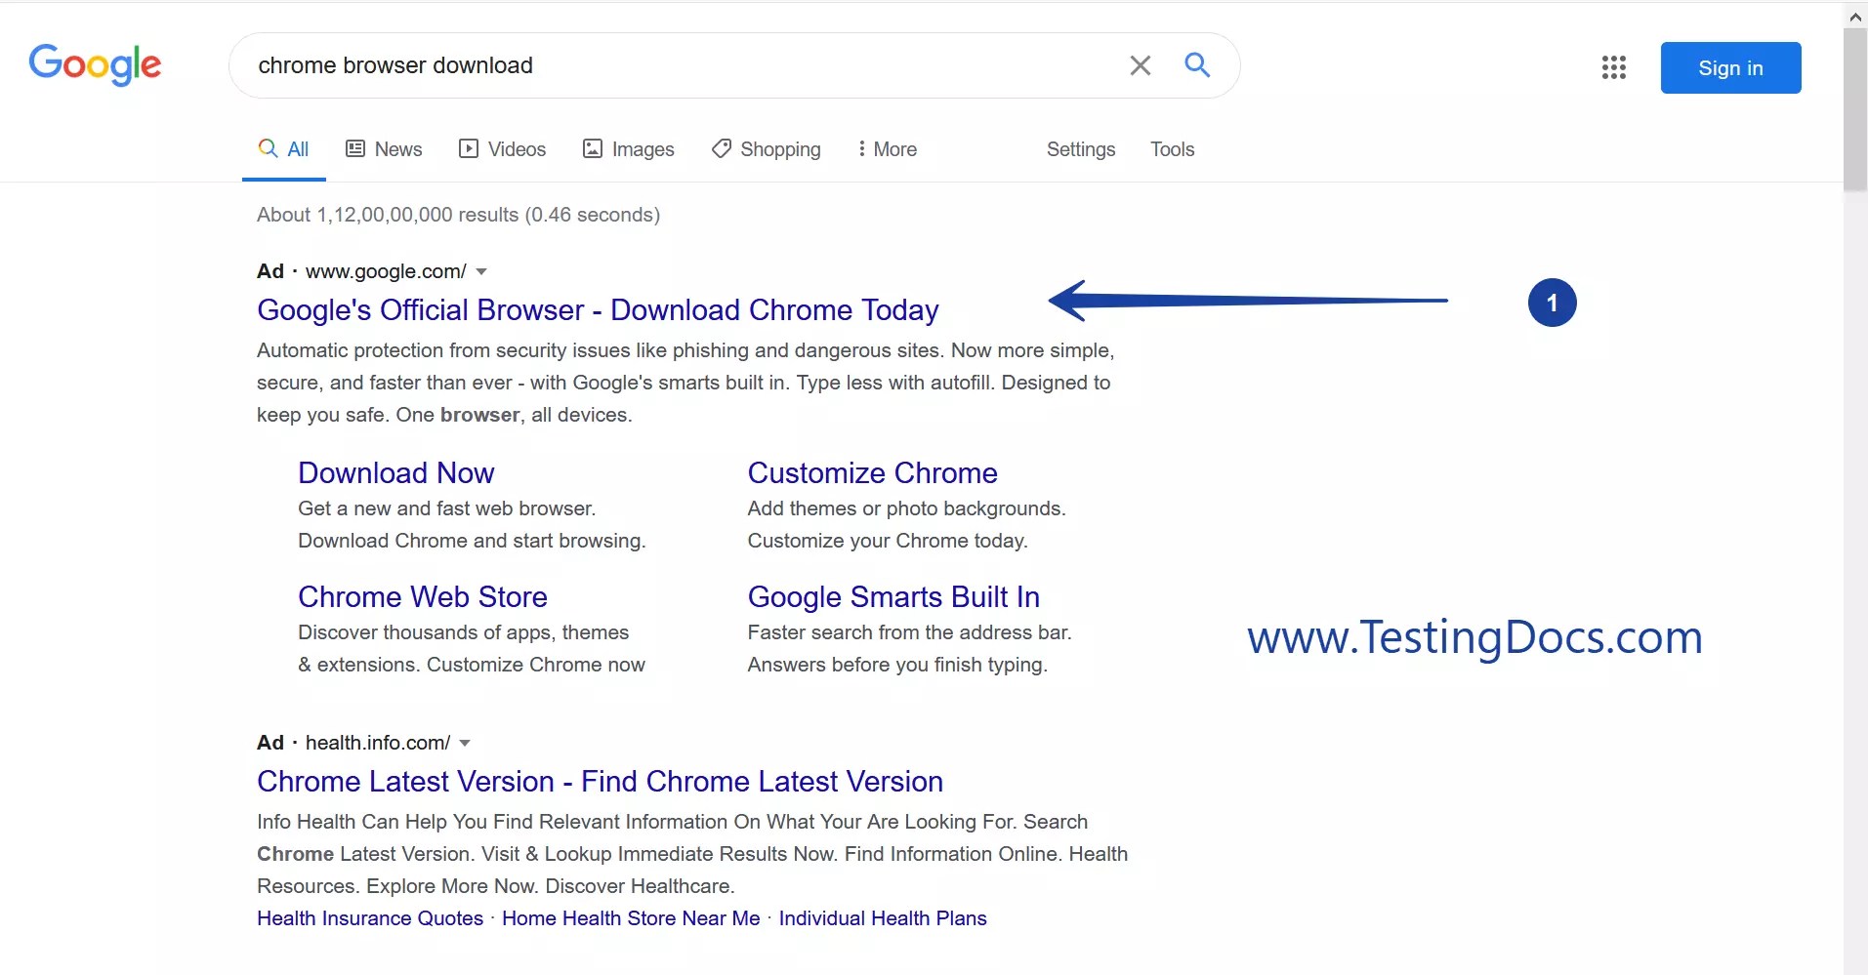This screenshot has width=1868, height=975.
Task: Open the Individual Health Plans link
Action: pyautogui.click(x=883, y=918)
